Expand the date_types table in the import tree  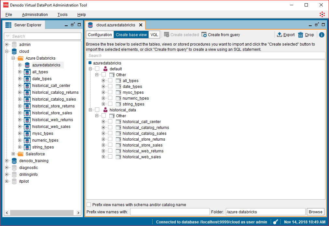pyautogui.click(x=103, y=87)
